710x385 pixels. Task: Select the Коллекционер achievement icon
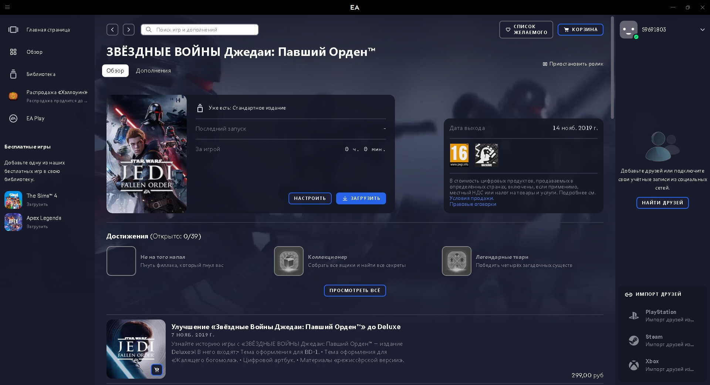[x=289, y=261]
